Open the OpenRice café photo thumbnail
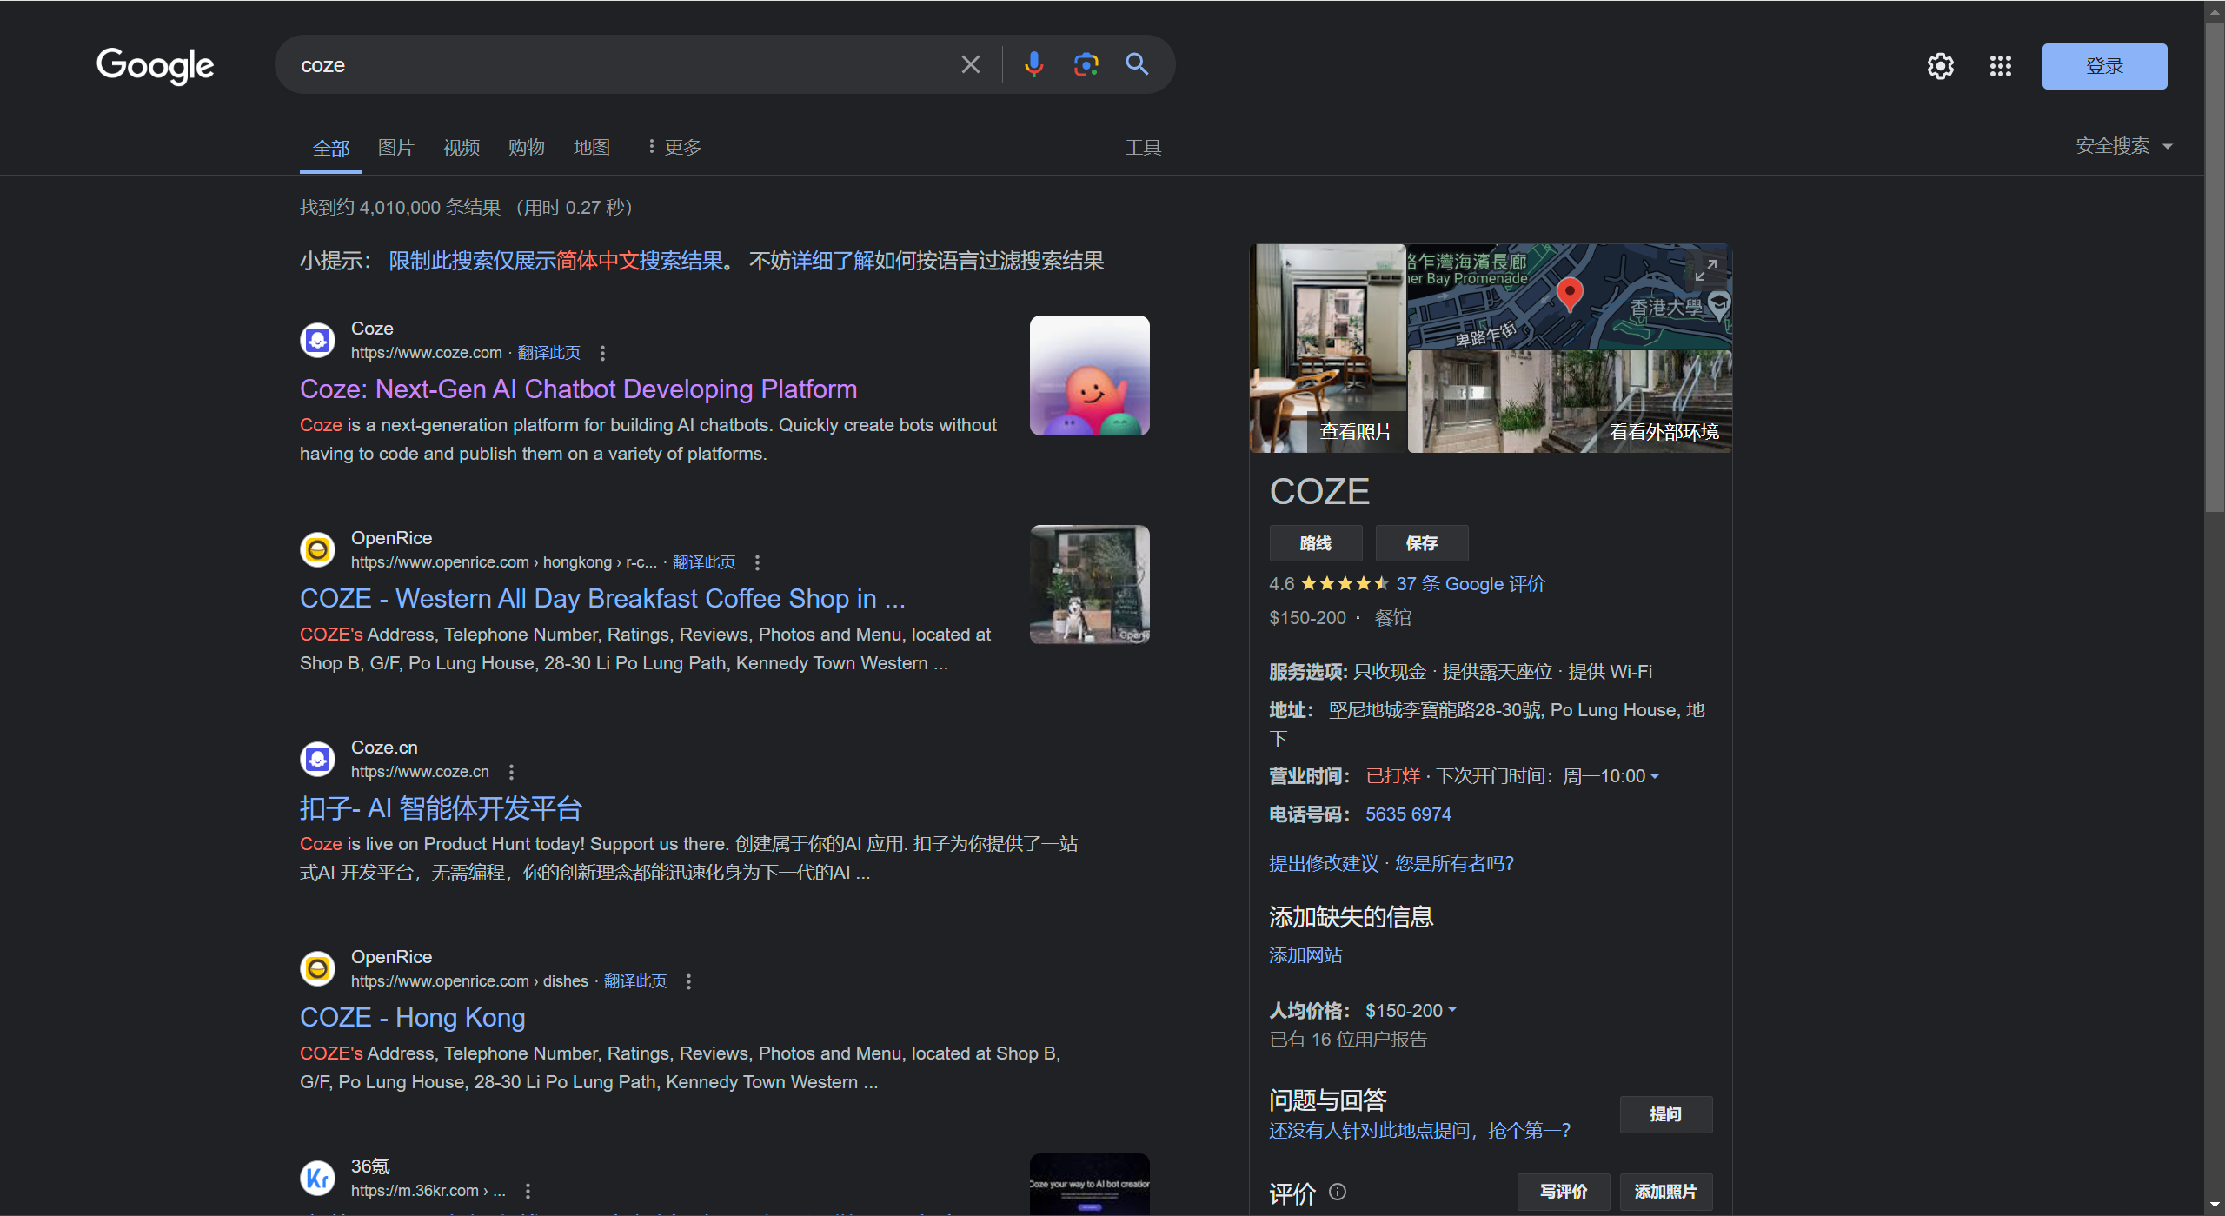 [x=1089, y=585]
